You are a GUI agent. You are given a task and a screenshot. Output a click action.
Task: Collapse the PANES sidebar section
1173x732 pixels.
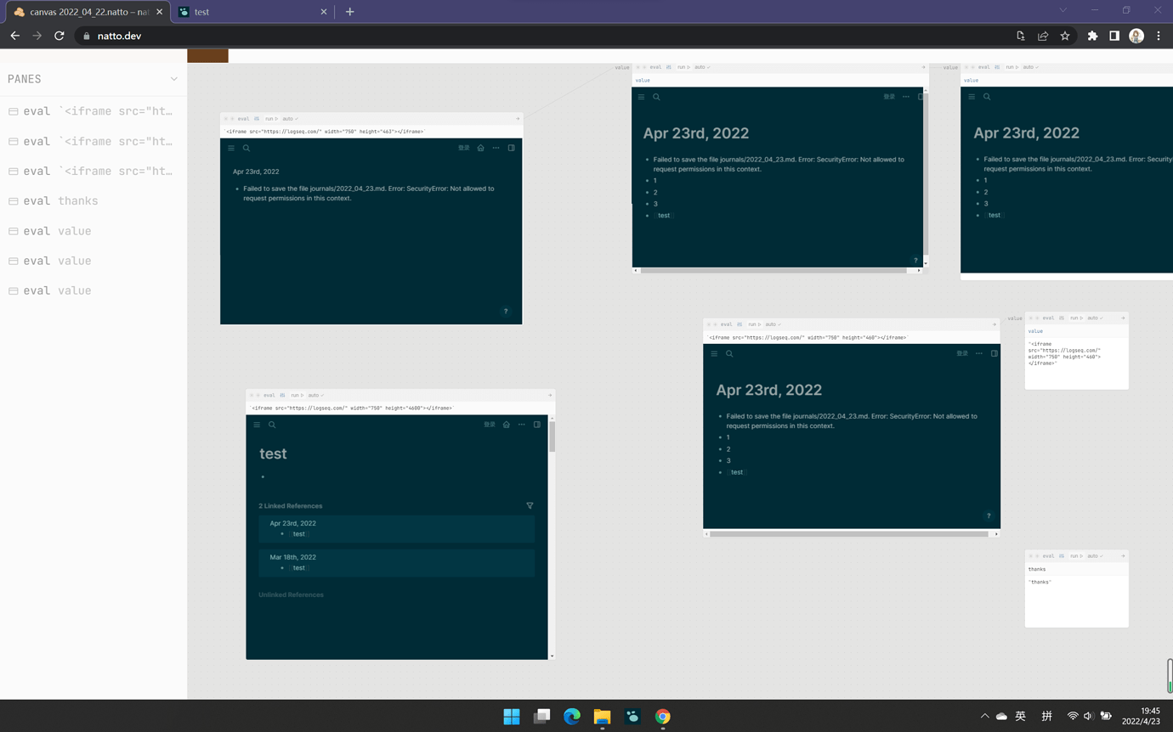[x=174, y=78]
